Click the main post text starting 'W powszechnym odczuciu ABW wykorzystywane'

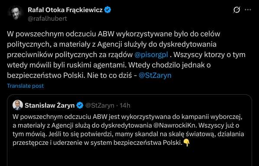coord(126,54)
